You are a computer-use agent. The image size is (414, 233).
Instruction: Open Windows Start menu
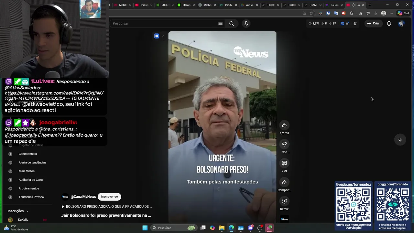(145, 228)
